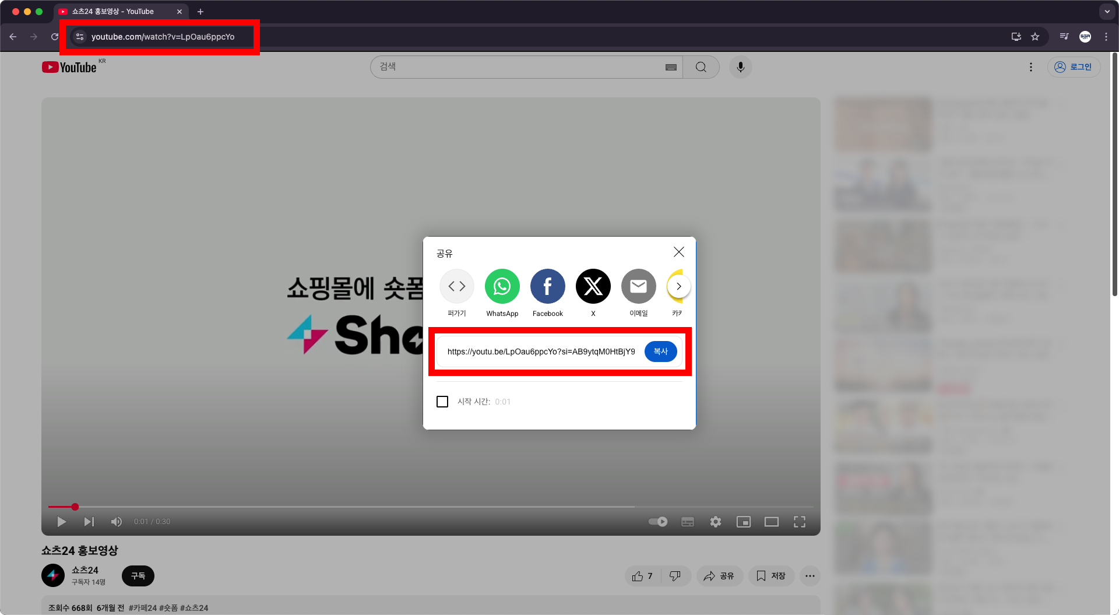Viewport: 1119px width, 615px height.
Task: Enable the start time (시작 시간) checkbox
Action: tap(442, 402)
